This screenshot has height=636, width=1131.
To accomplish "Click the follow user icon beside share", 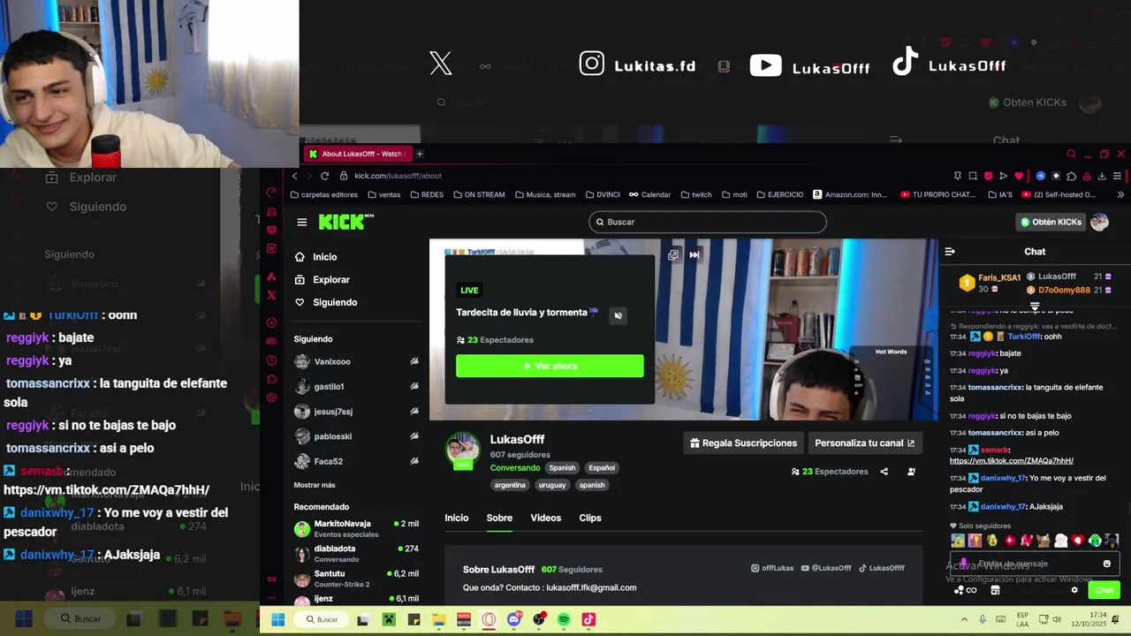I will (911, 472).
